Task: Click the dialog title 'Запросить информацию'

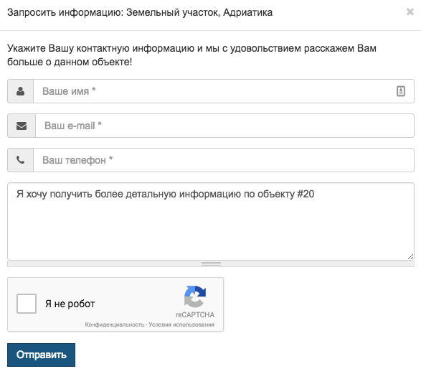Action: pyautogui.click(x=65, y=12)
